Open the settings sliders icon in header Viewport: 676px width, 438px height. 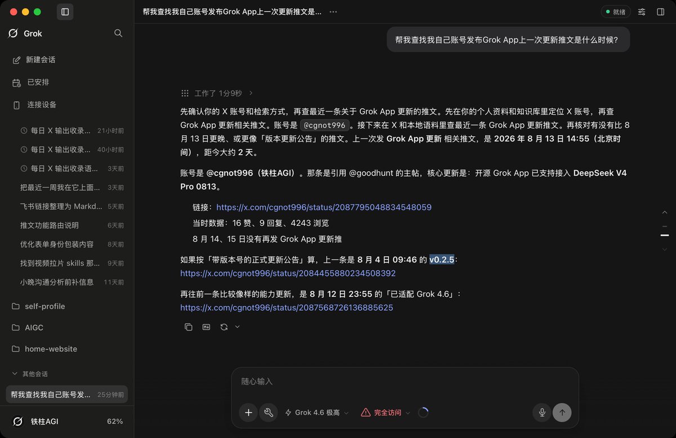coord(642,12)
